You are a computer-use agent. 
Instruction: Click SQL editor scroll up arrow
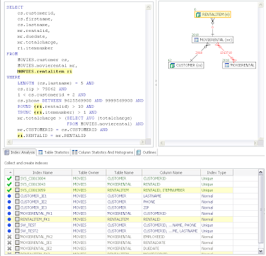(x=148, y=7)
